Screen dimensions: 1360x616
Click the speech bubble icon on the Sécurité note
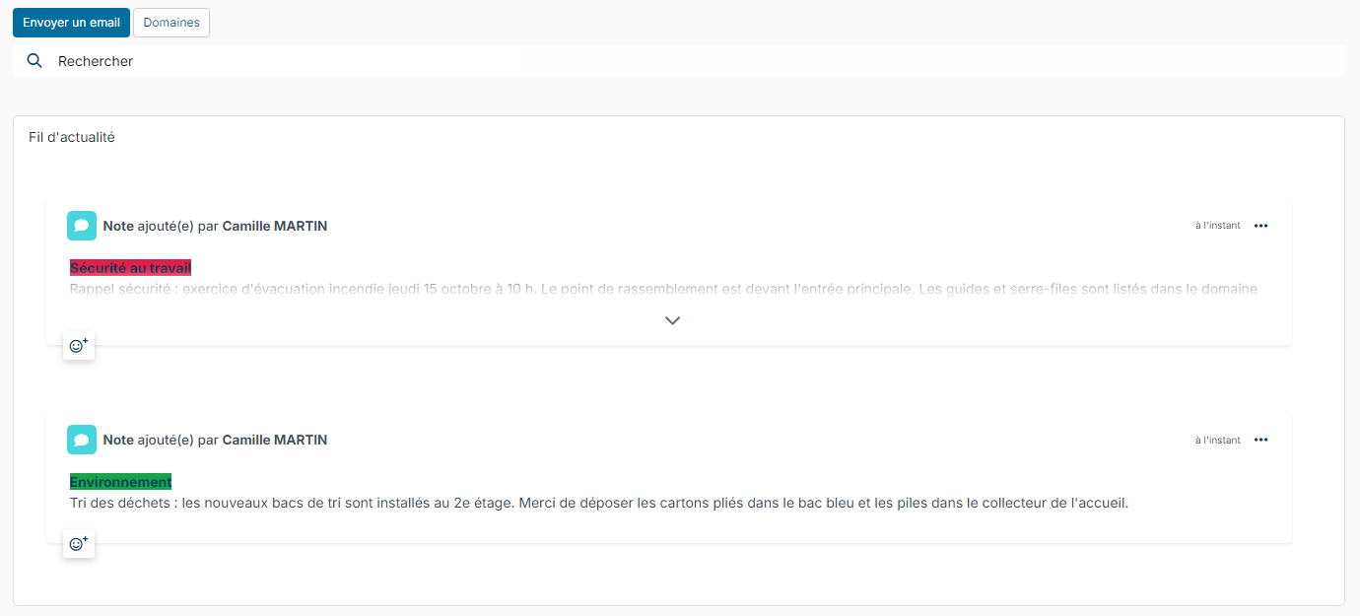coord(82,226)
